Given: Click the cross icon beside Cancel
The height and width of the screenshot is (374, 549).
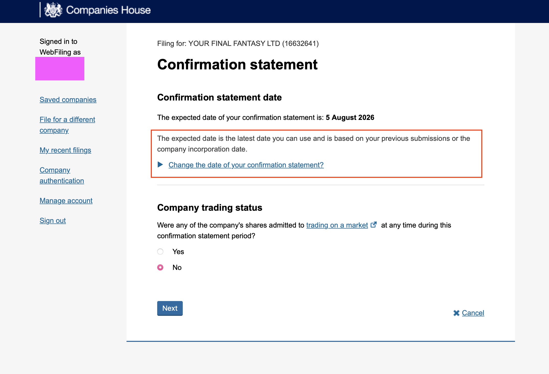Looking at the screenshot, I should 456,313.
